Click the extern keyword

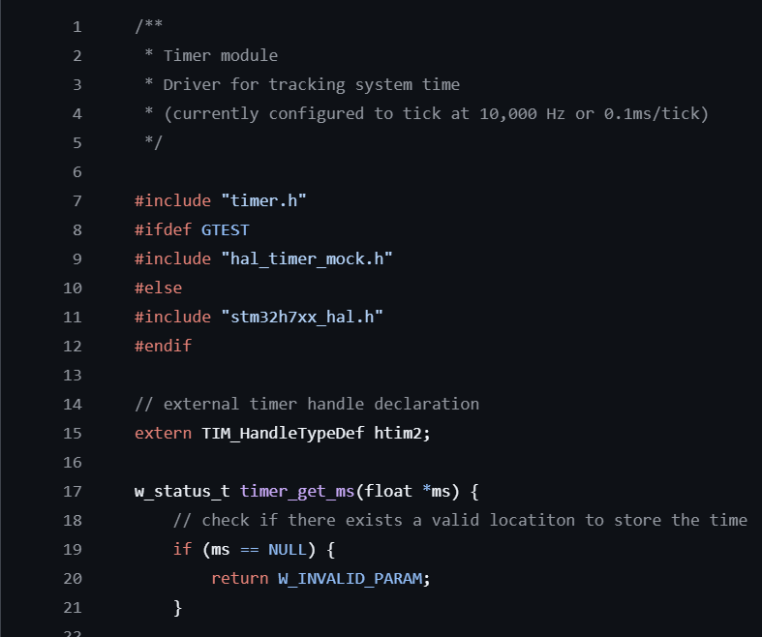[163, 433]
